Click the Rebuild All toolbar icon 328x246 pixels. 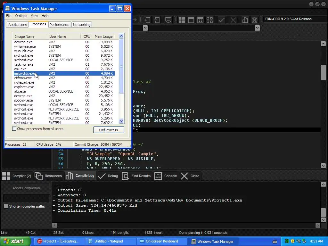click(x=209, y=20)
